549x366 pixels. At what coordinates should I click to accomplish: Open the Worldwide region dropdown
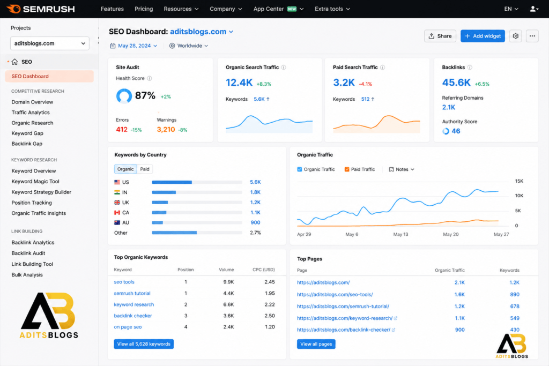pos(189,46)
